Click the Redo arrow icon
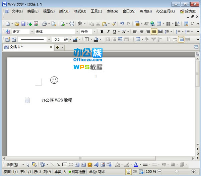Viewport: 201px width, 176px height. 128,24
